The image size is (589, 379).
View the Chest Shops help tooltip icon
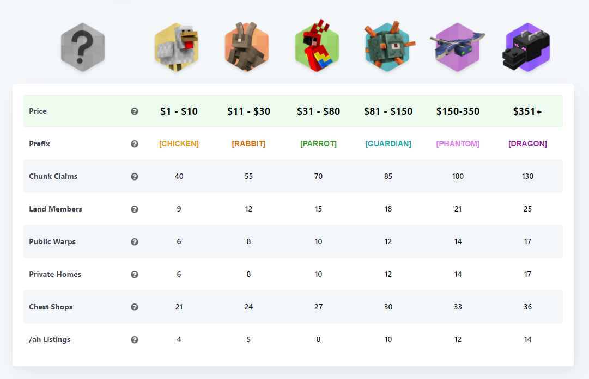135,307
